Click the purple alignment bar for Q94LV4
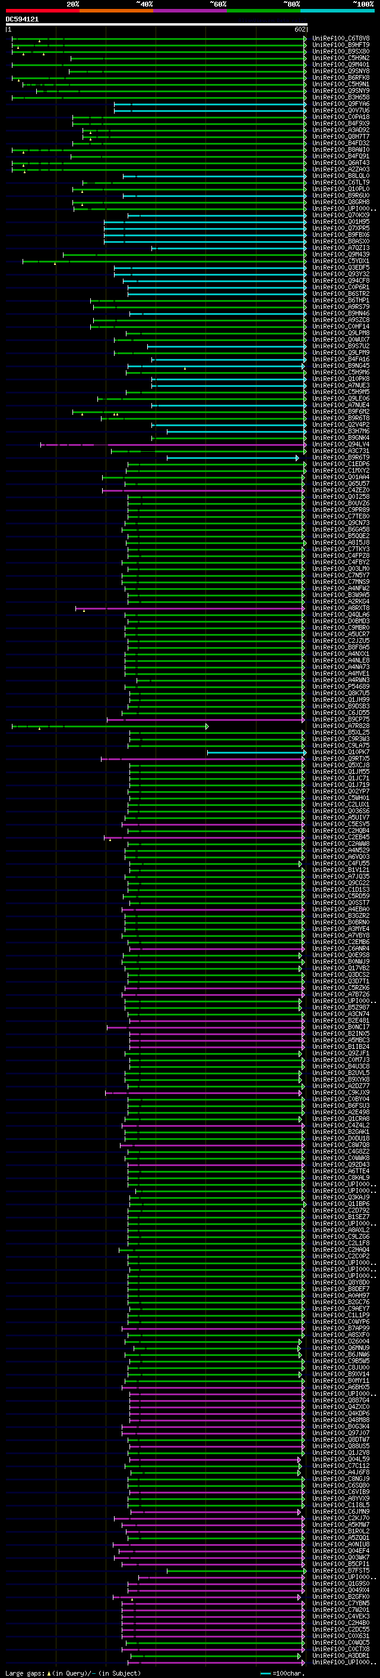This screenshot has width=380, height=1678. click(173, 445)
